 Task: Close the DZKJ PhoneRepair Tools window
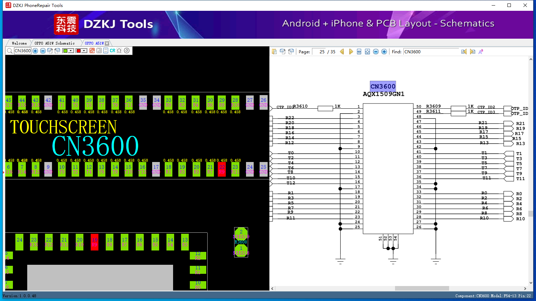(525, 5)
